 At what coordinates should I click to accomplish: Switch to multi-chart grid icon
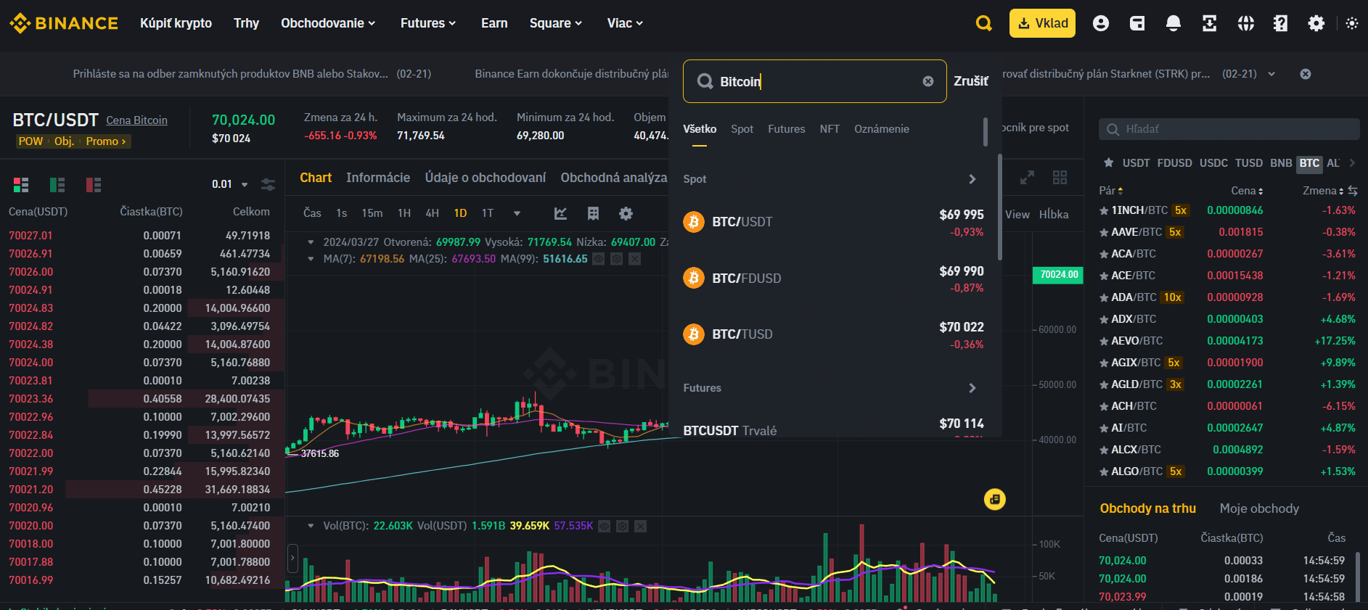[1060, 178]
